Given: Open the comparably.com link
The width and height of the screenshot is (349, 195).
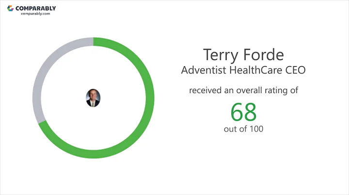Looking at the screenshot, I should [x=35, y=14].
